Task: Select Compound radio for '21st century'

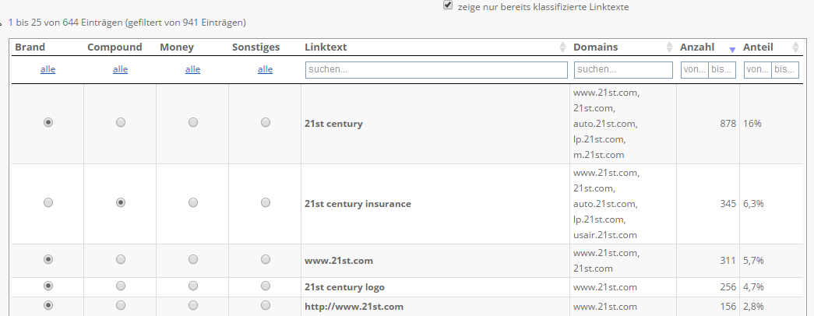Action: coord(121,122)
